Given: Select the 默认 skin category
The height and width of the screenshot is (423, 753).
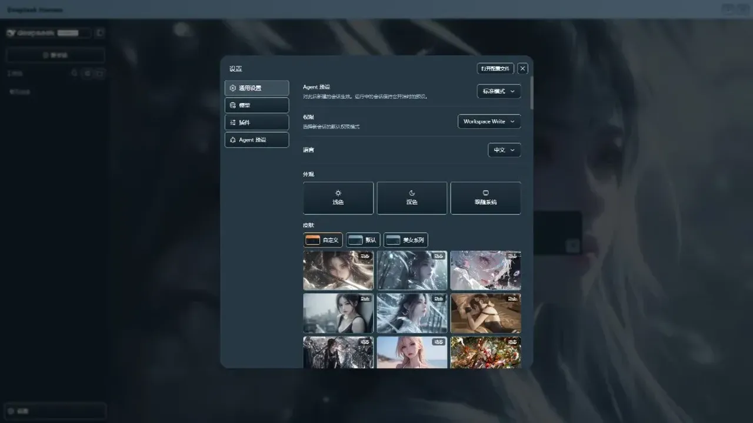Looking at the screenshot, I should [363, 240].
